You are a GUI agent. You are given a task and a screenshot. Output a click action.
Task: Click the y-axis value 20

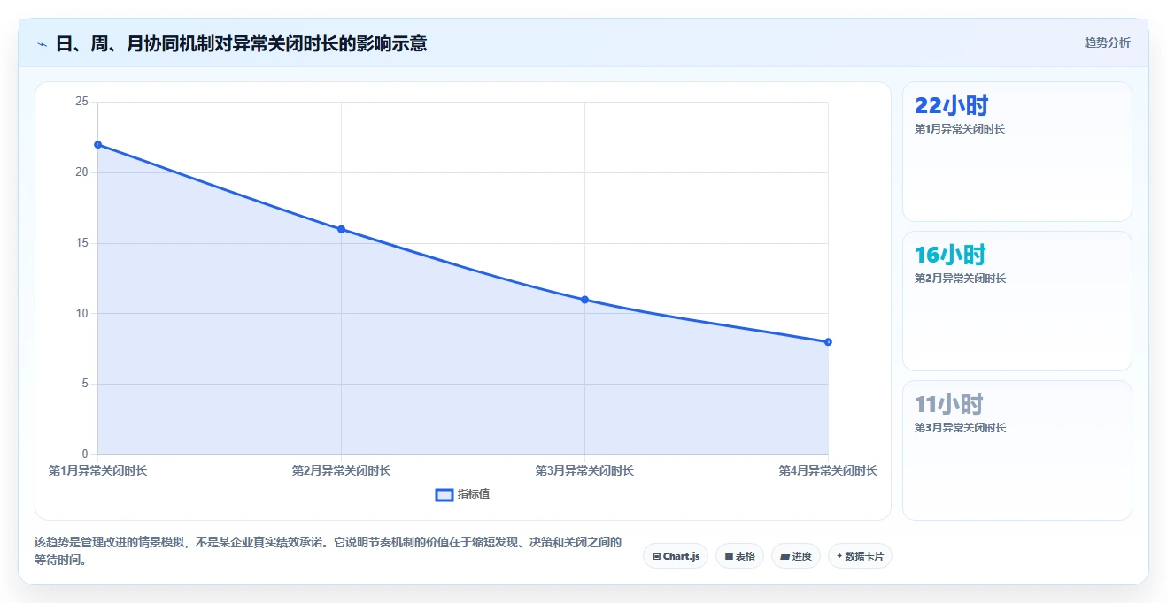81,172
